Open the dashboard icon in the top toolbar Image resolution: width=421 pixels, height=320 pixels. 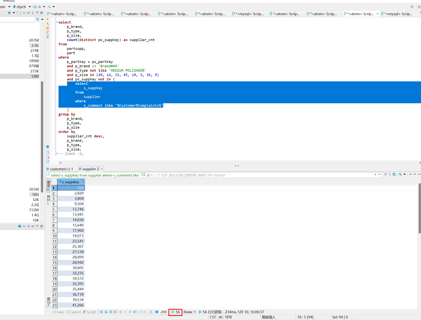(x=35, y=7)
